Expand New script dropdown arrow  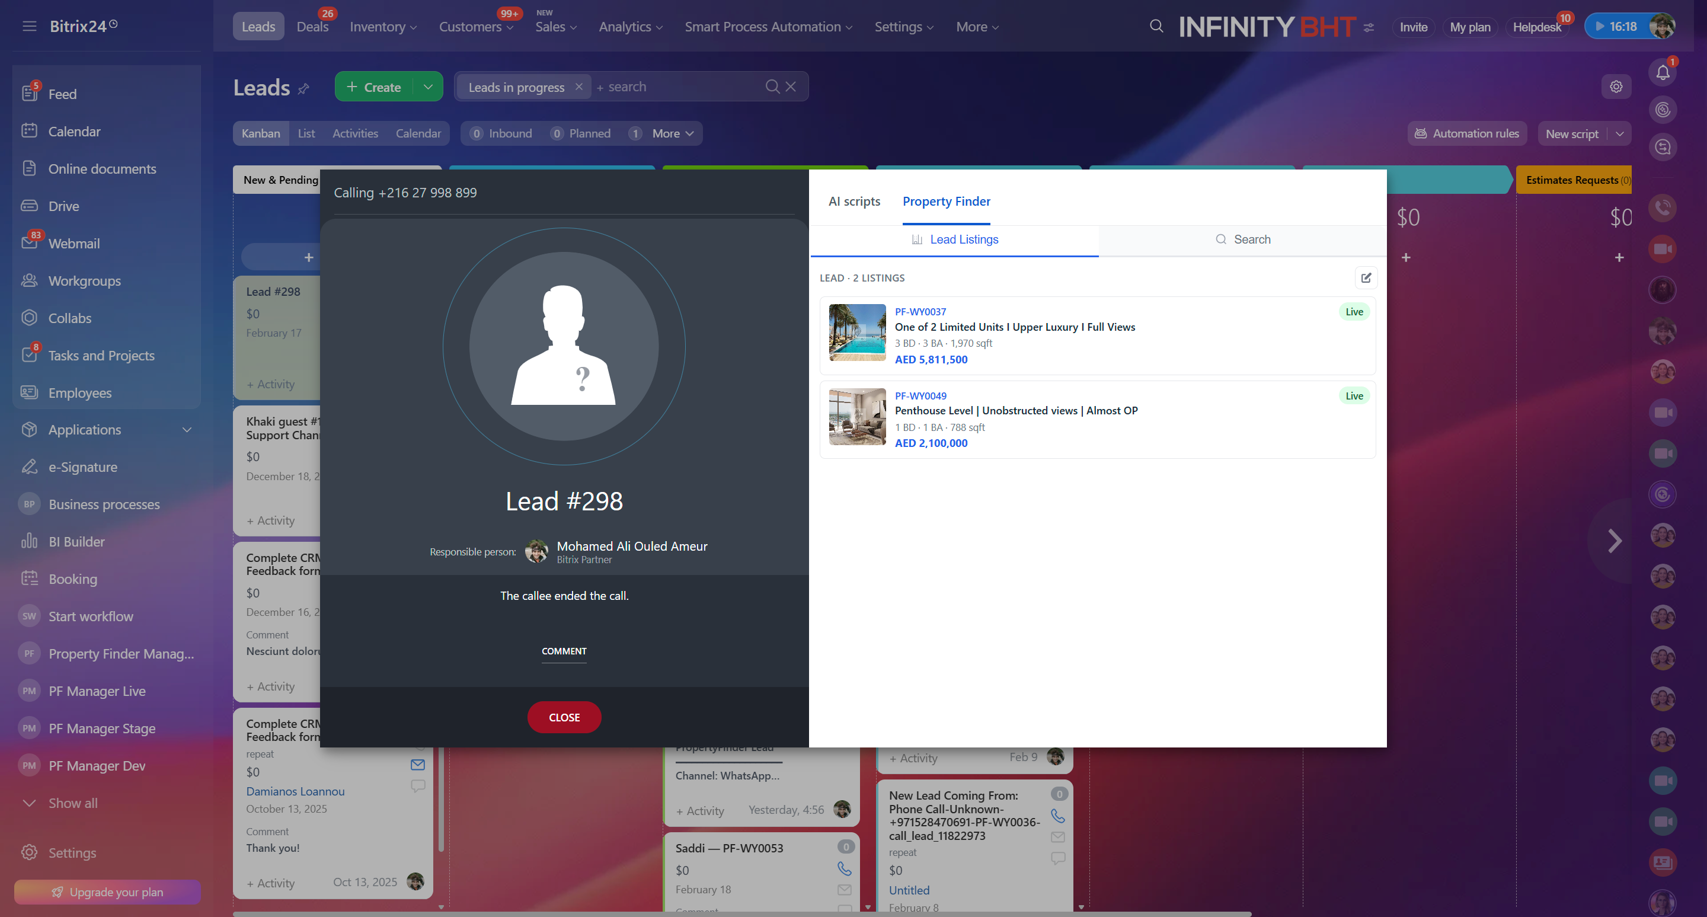point(1619,133)
